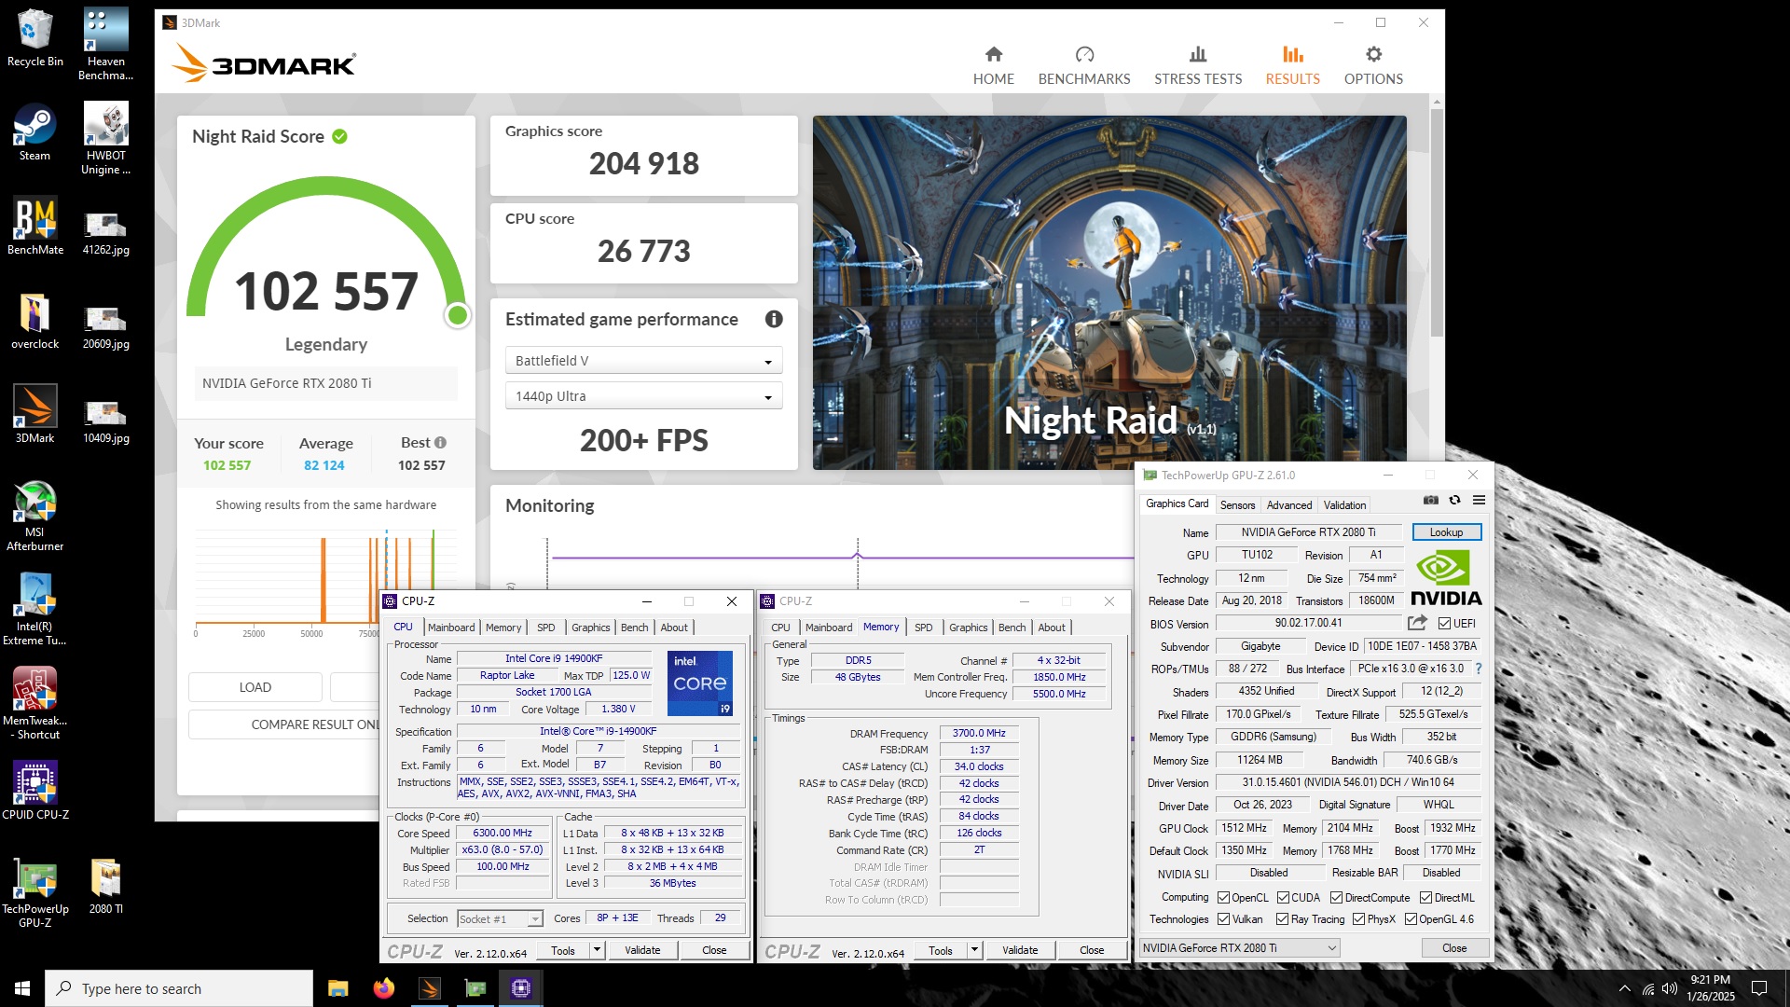Open Firefox from the taskbar
The image size is (1790, 1007).
(384, 988)
